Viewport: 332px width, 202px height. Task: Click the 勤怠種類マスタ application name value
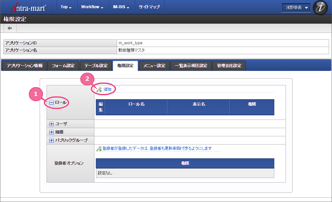(x=131, y=51)
